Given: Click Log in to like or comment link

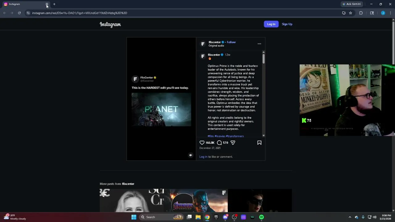Looking at the screenshot, I should pyautogui.click(x=203, y=157).
